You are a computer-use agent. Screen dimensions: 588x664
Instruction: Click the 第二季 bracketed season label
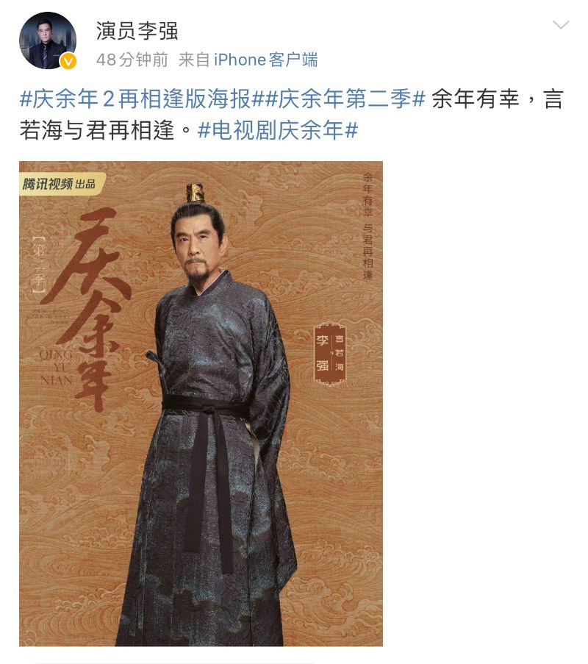point(38,265)
